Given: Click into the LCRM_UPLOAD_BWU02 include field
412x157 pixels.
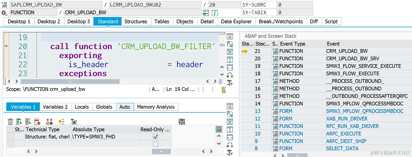Looking at the screenshot, I should pos(155,5).
